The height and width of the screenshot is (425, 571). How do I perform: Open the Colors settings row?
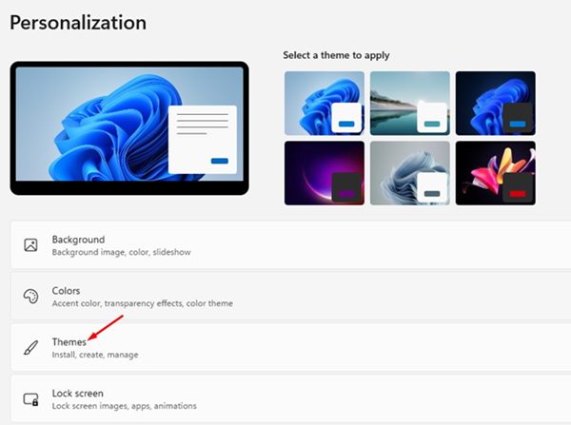[290, 297]
